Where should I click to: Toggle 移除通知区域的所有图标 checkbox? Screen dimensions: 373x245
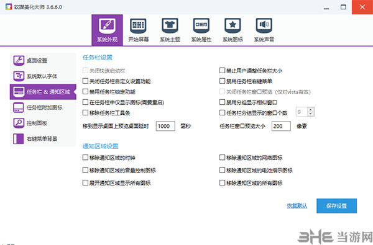(222, 182)
